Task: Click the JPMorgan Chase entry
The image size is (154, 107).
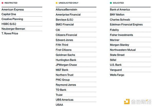Action: [66, 65]
